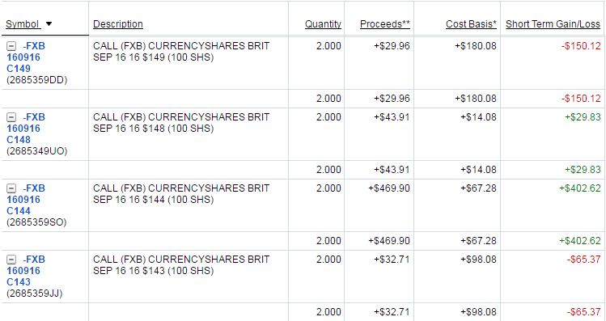
Task: Collapse the -FXB 160916 C148 row
Action: click(11, 117)
